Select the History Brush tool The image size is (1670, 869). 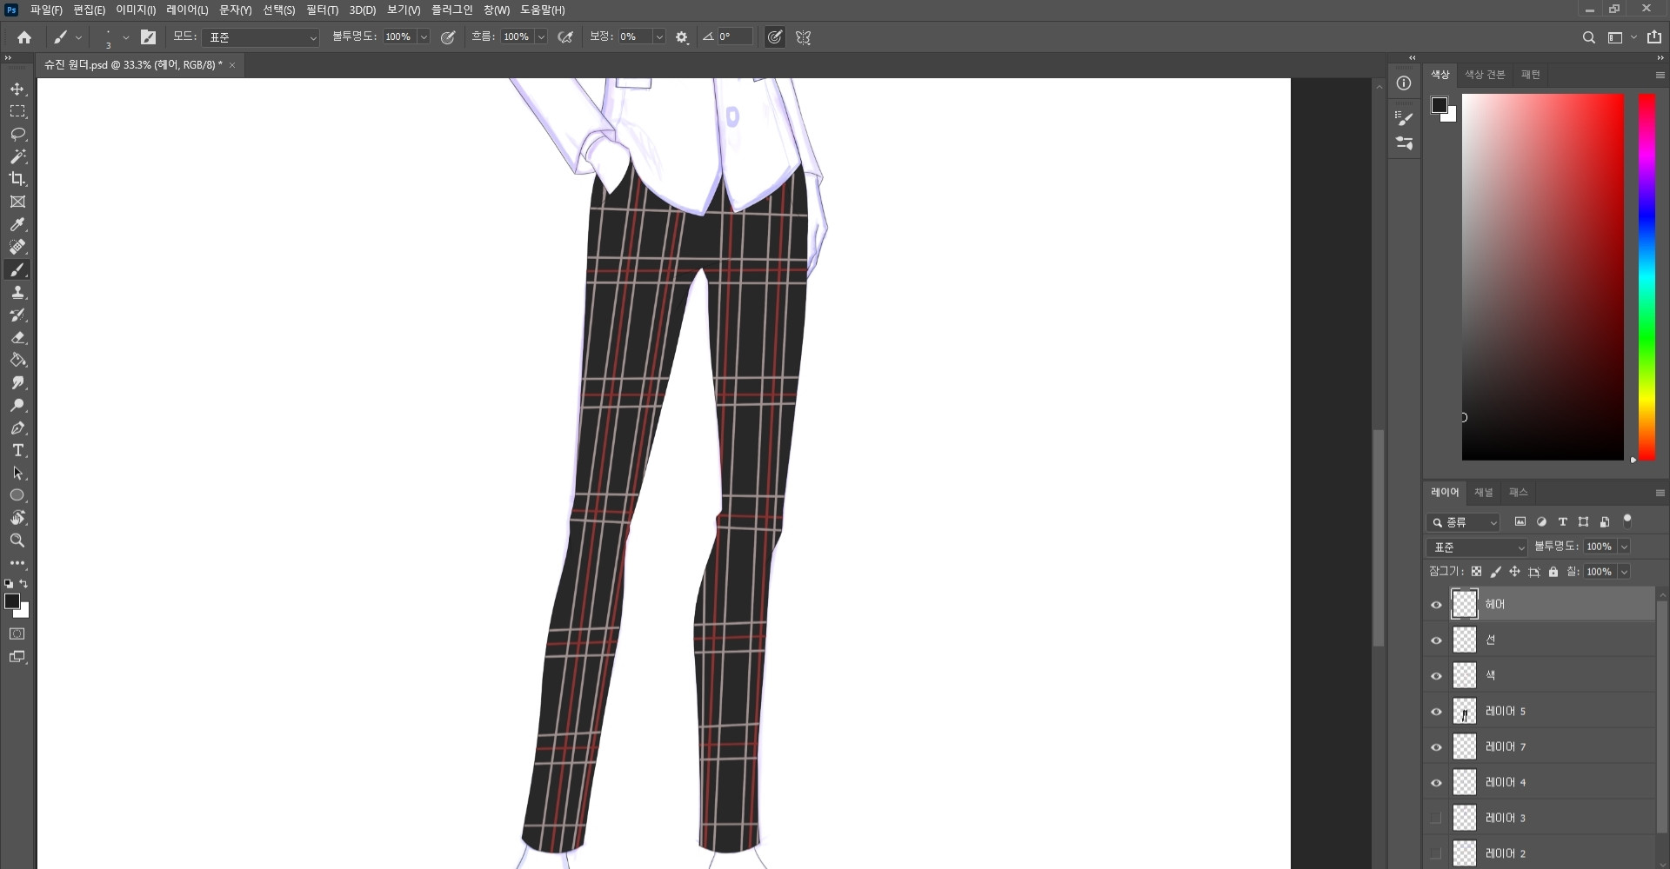pos(17,315)
